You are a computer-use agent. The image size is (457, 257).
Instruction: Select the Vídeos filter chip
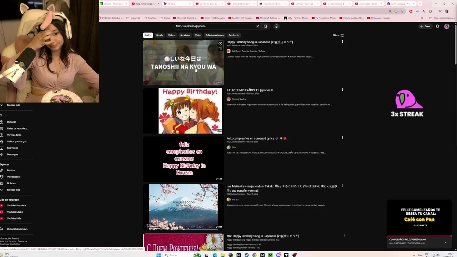(x=172, y=35)
